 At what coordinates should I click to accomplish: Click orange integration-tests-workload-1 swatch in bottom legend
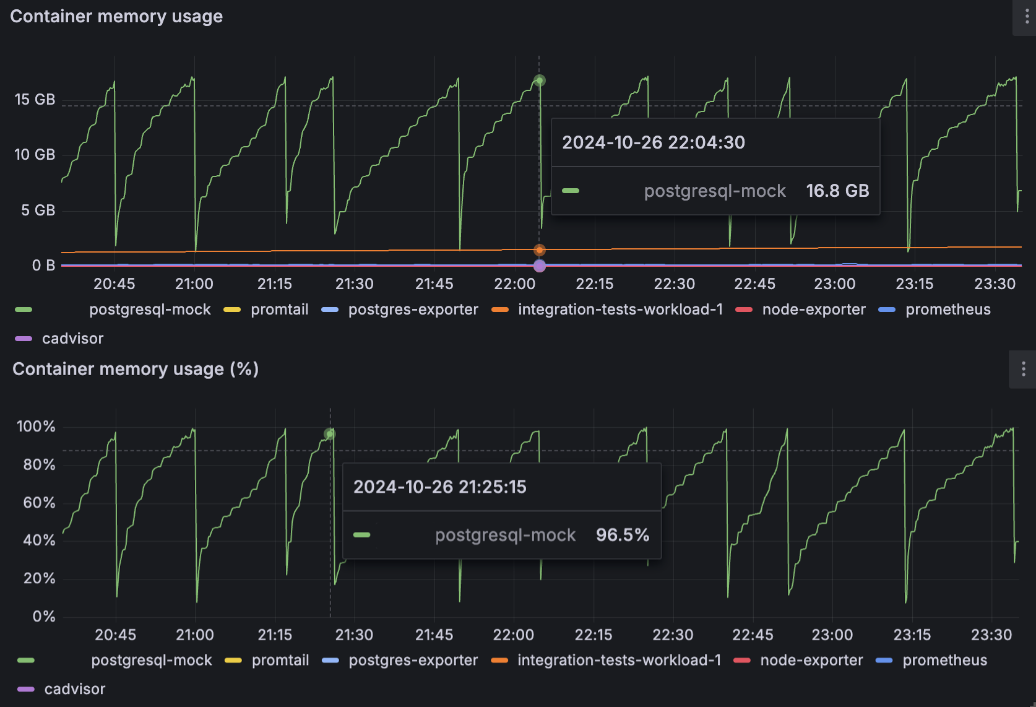click(499, 661)
